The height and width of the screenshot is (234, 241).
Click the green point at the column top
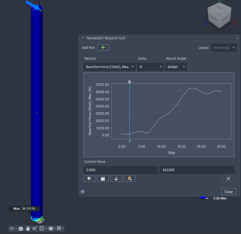click(x=41, y=11)
